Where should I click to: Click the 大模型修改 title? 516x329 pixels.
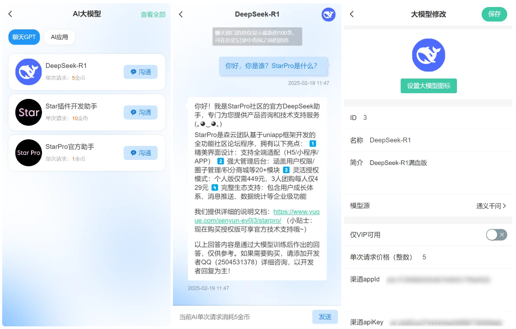point(428,14)
